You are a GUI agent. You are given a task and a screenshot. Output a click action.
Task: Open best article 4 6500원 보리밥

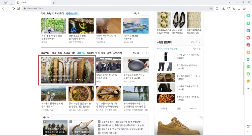click(123, 125)
